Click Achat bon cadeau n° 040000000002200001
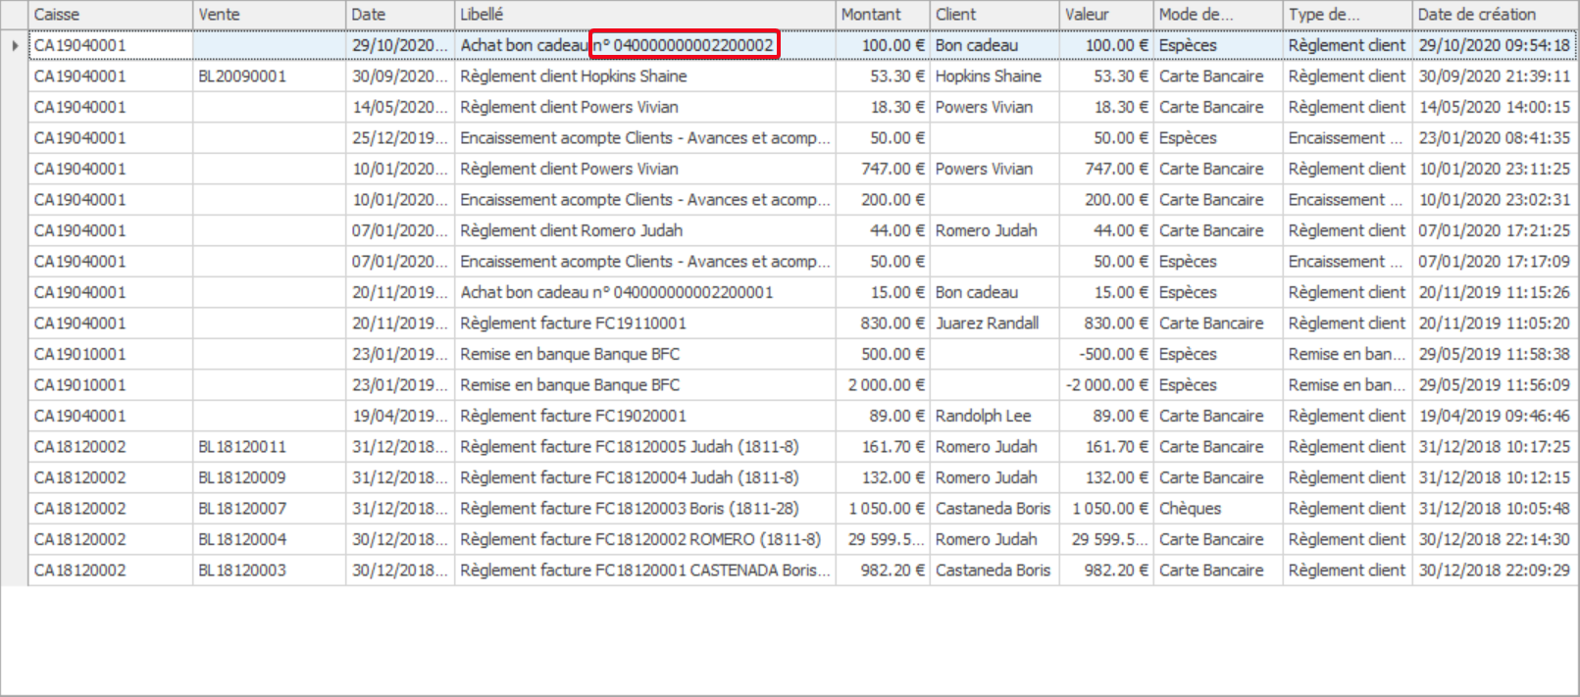 (617, 293)
